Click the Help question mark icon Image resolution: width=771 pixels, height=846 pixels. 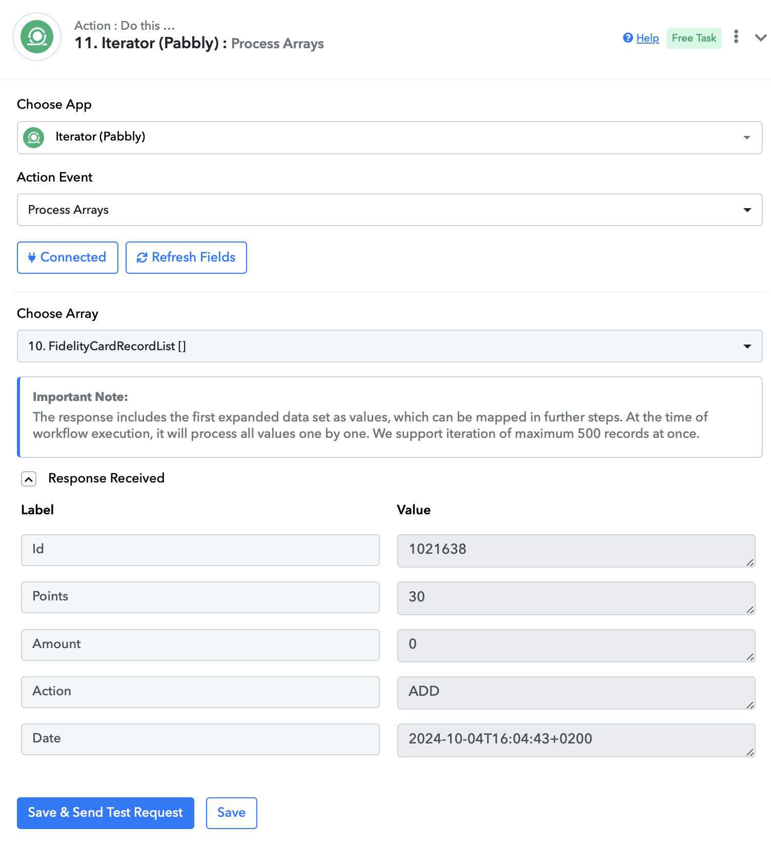(628, 38)
